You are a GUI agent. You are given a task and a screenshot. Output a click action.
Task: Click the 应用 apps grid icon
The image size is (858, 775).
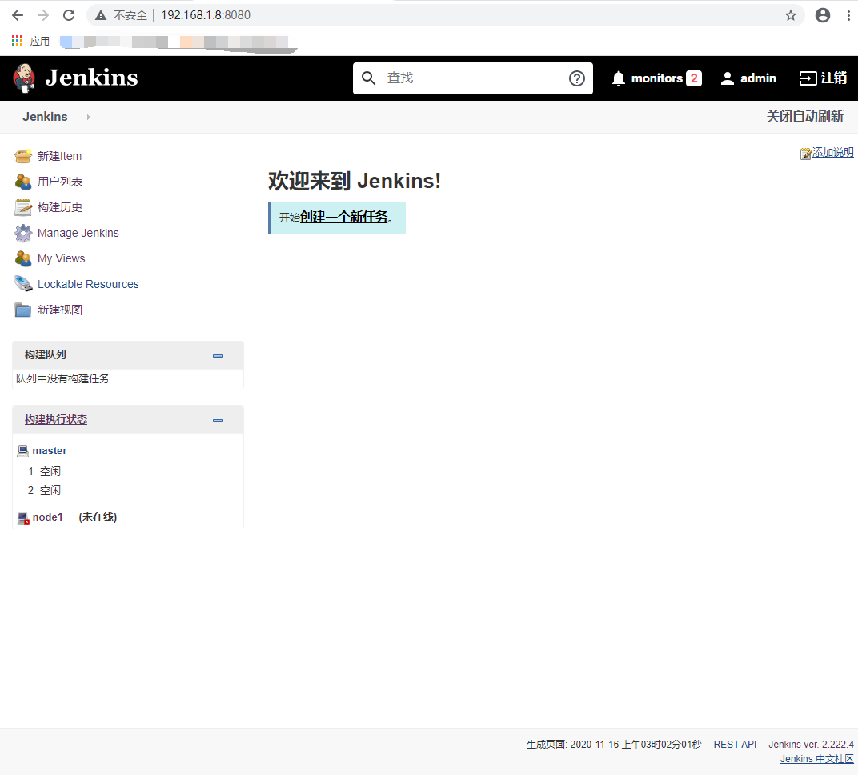click(18, 41)
